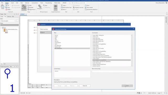Click Commands list scrollbar thumb
Viewport: 168px width, 95px height.
132,52
